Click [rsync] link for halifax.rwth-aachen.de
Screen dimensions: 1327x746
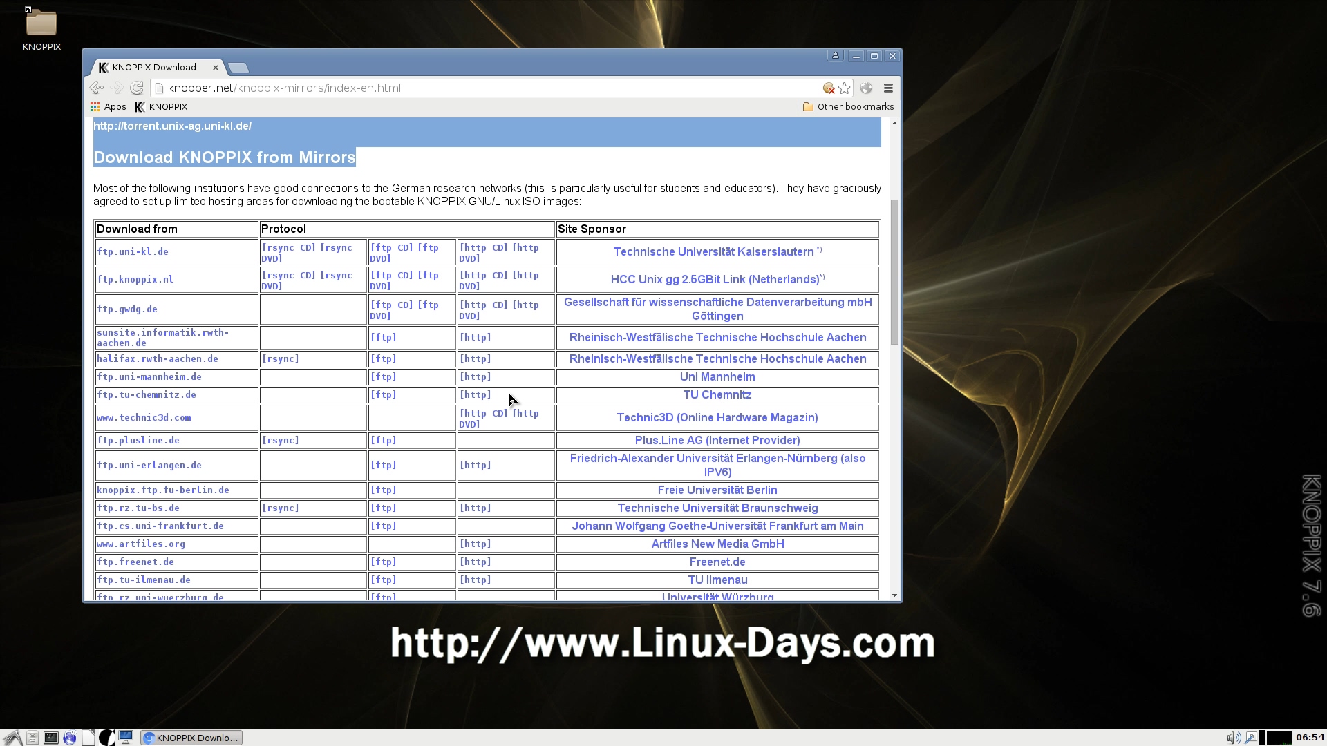pos(281,358)
